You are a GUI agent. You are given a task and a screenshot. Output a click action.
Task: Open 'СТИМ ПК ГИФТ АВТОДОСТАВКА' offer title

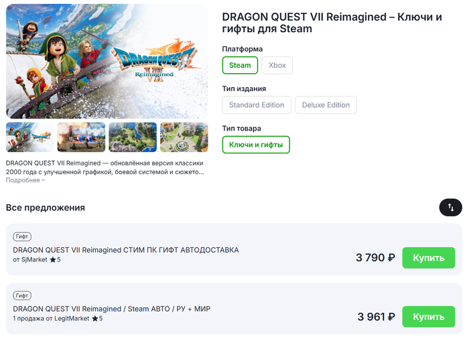pos(126,250)
